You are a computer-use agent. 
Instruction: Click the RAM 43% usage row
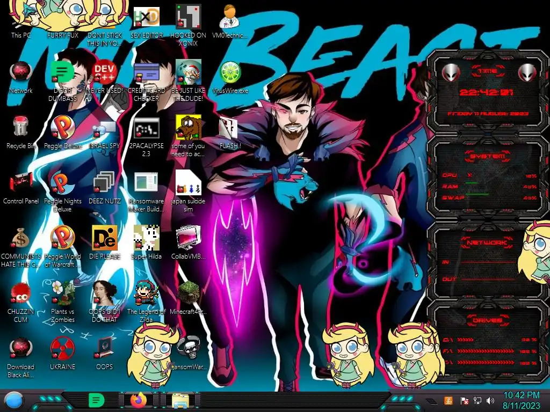click(489, 186)
